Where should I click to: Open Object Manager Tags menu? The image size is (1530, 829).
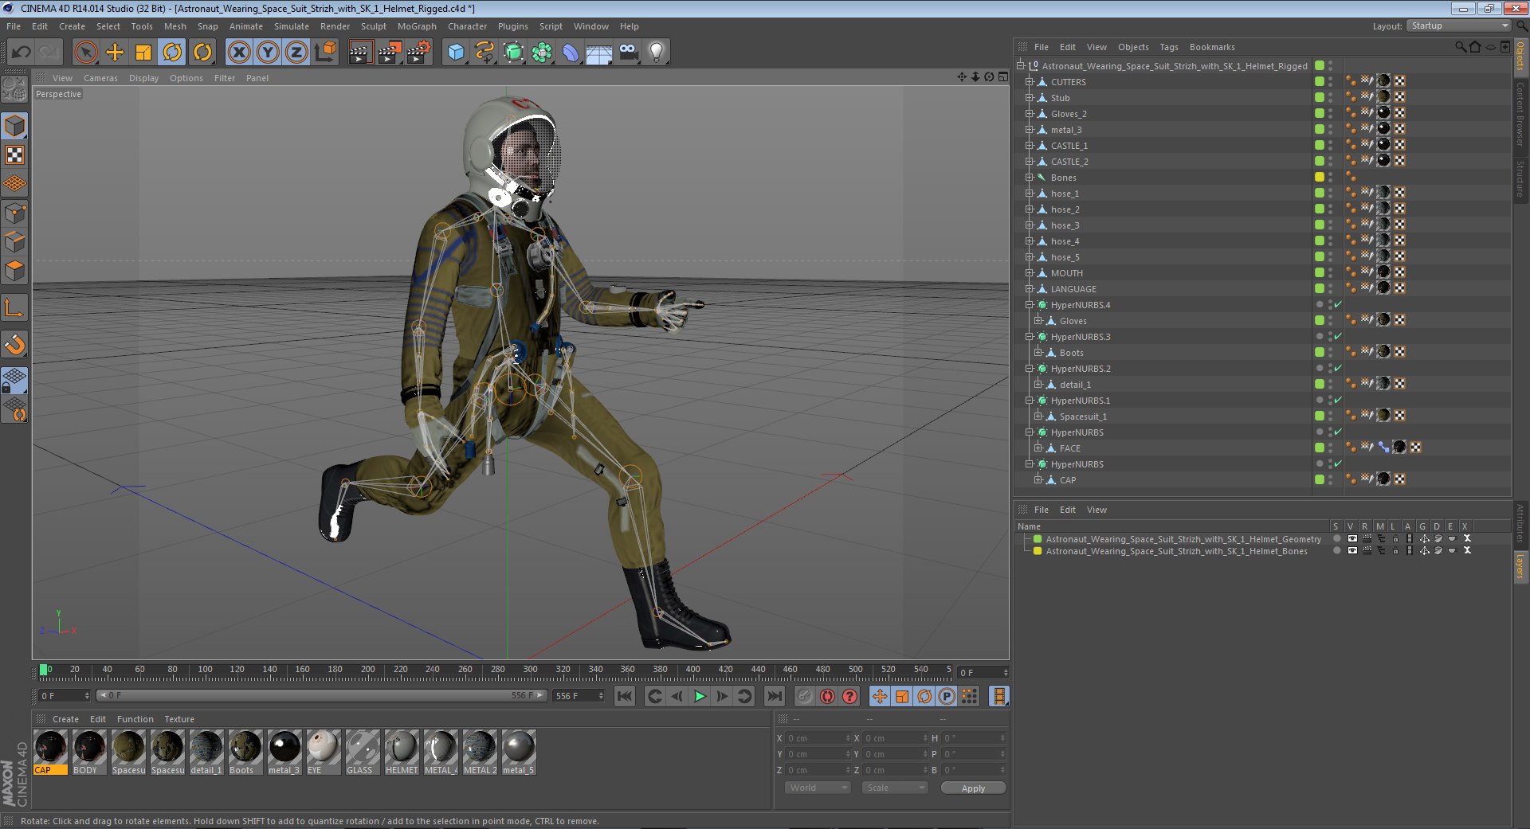(x=1169, y=47)
